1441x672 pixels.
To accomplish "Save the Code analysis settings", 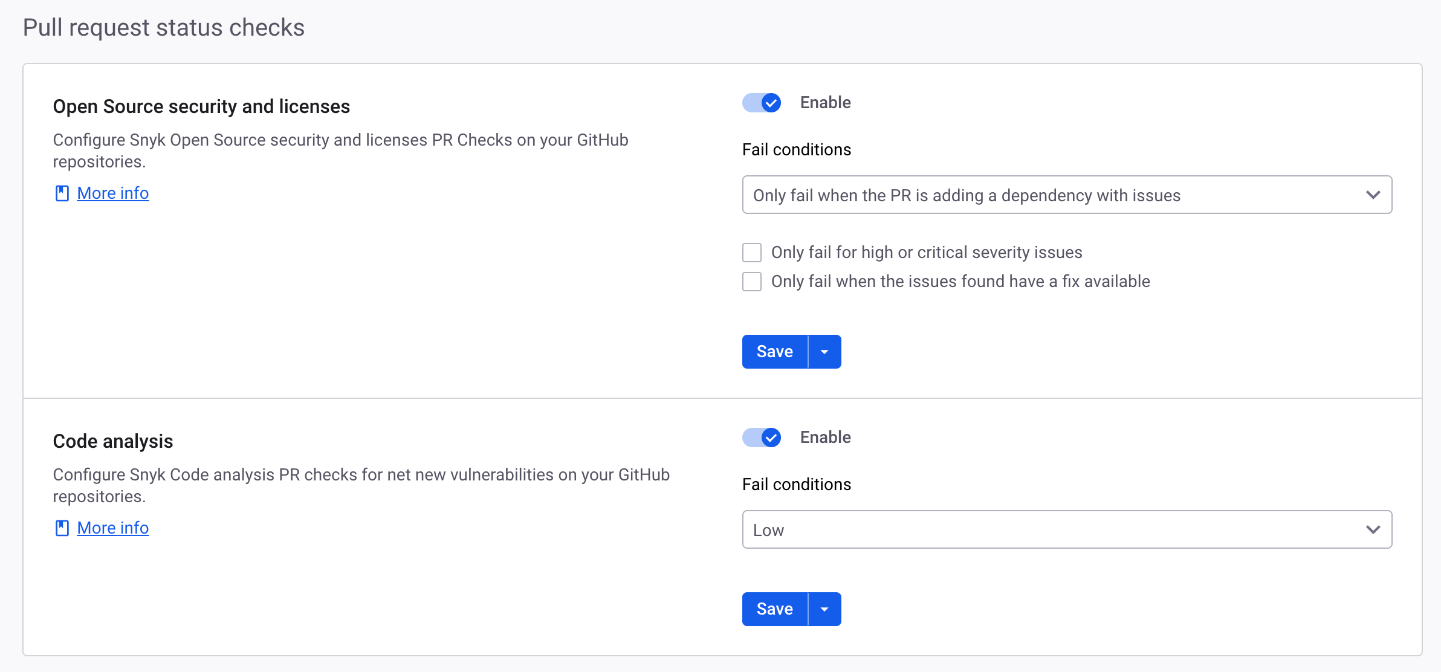I will [775, 609].
